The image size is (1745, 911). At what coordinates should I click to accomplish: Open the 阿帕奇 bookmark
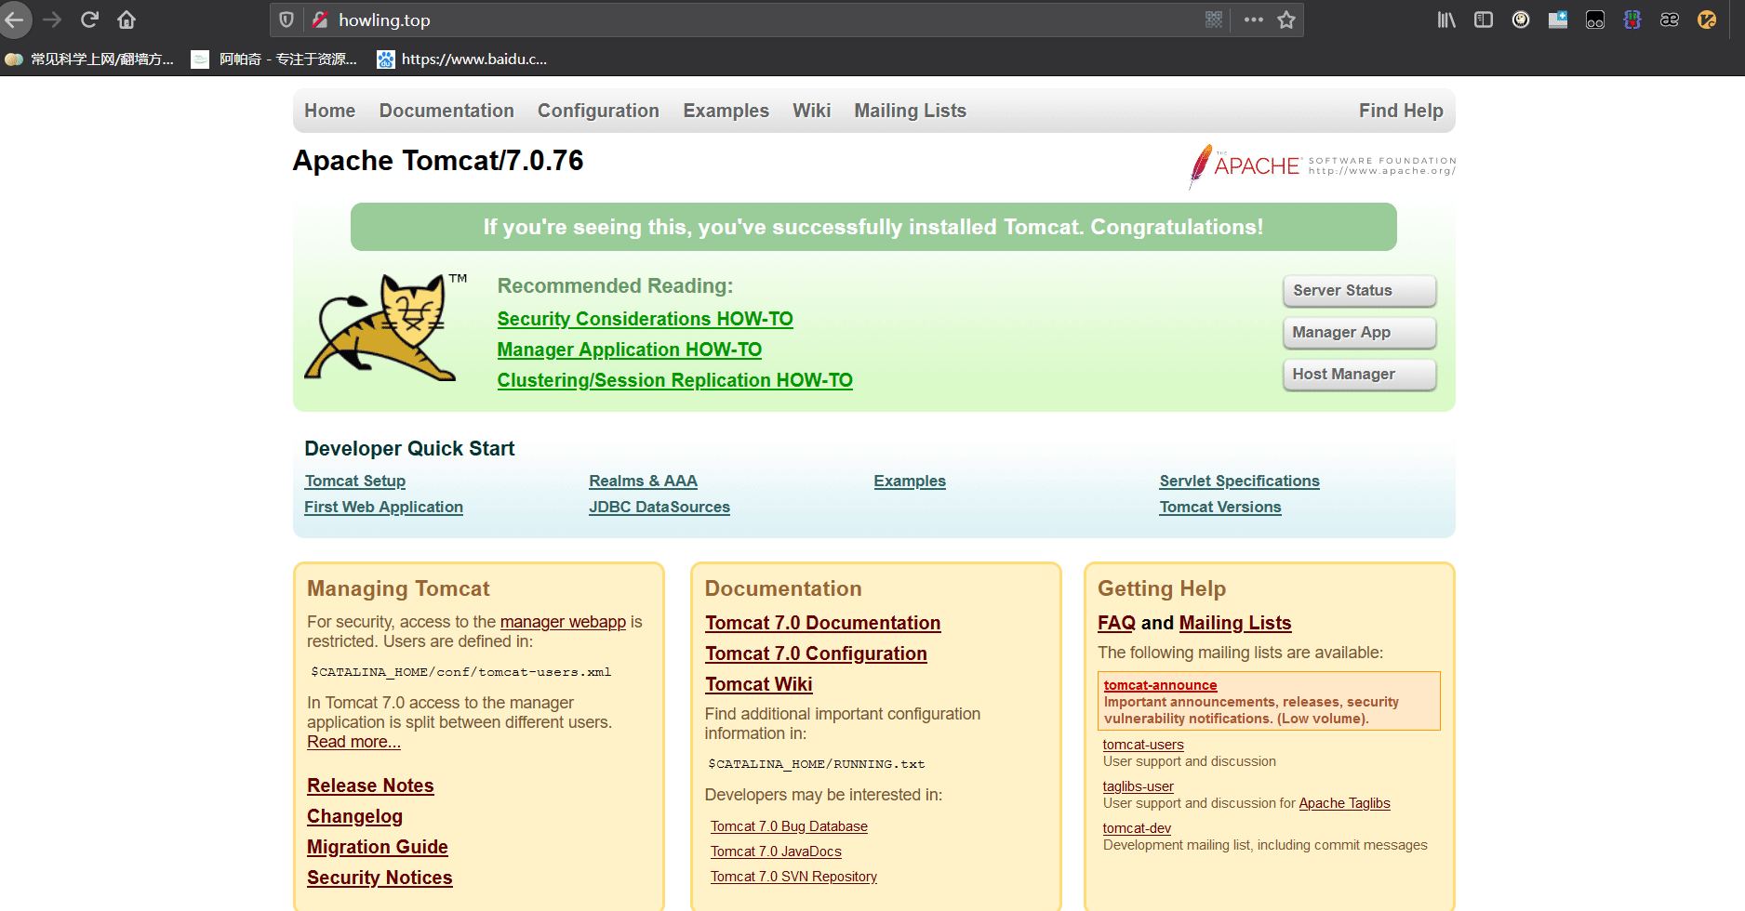(x=274, y=59)
